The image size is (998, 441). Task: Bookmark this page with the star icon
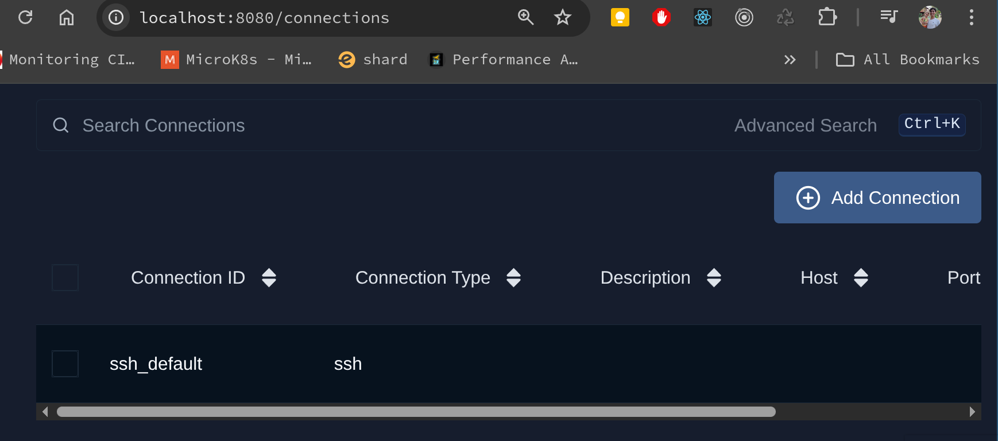563,17
